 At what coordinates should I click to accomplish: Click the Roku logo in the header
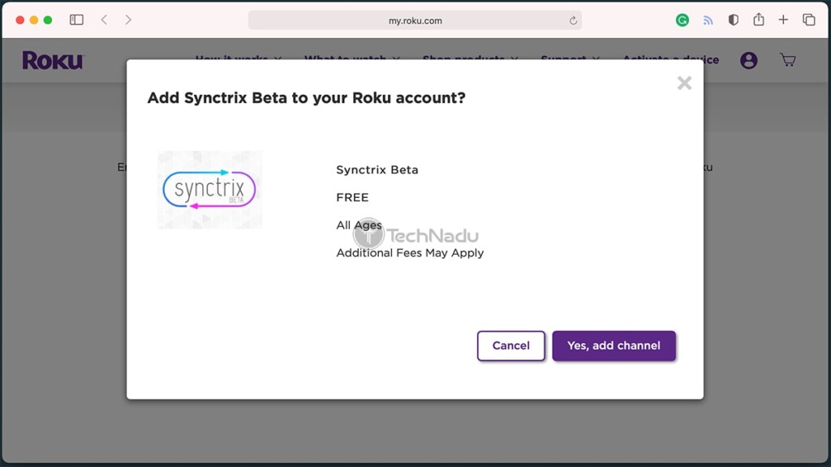coord(53,60)
